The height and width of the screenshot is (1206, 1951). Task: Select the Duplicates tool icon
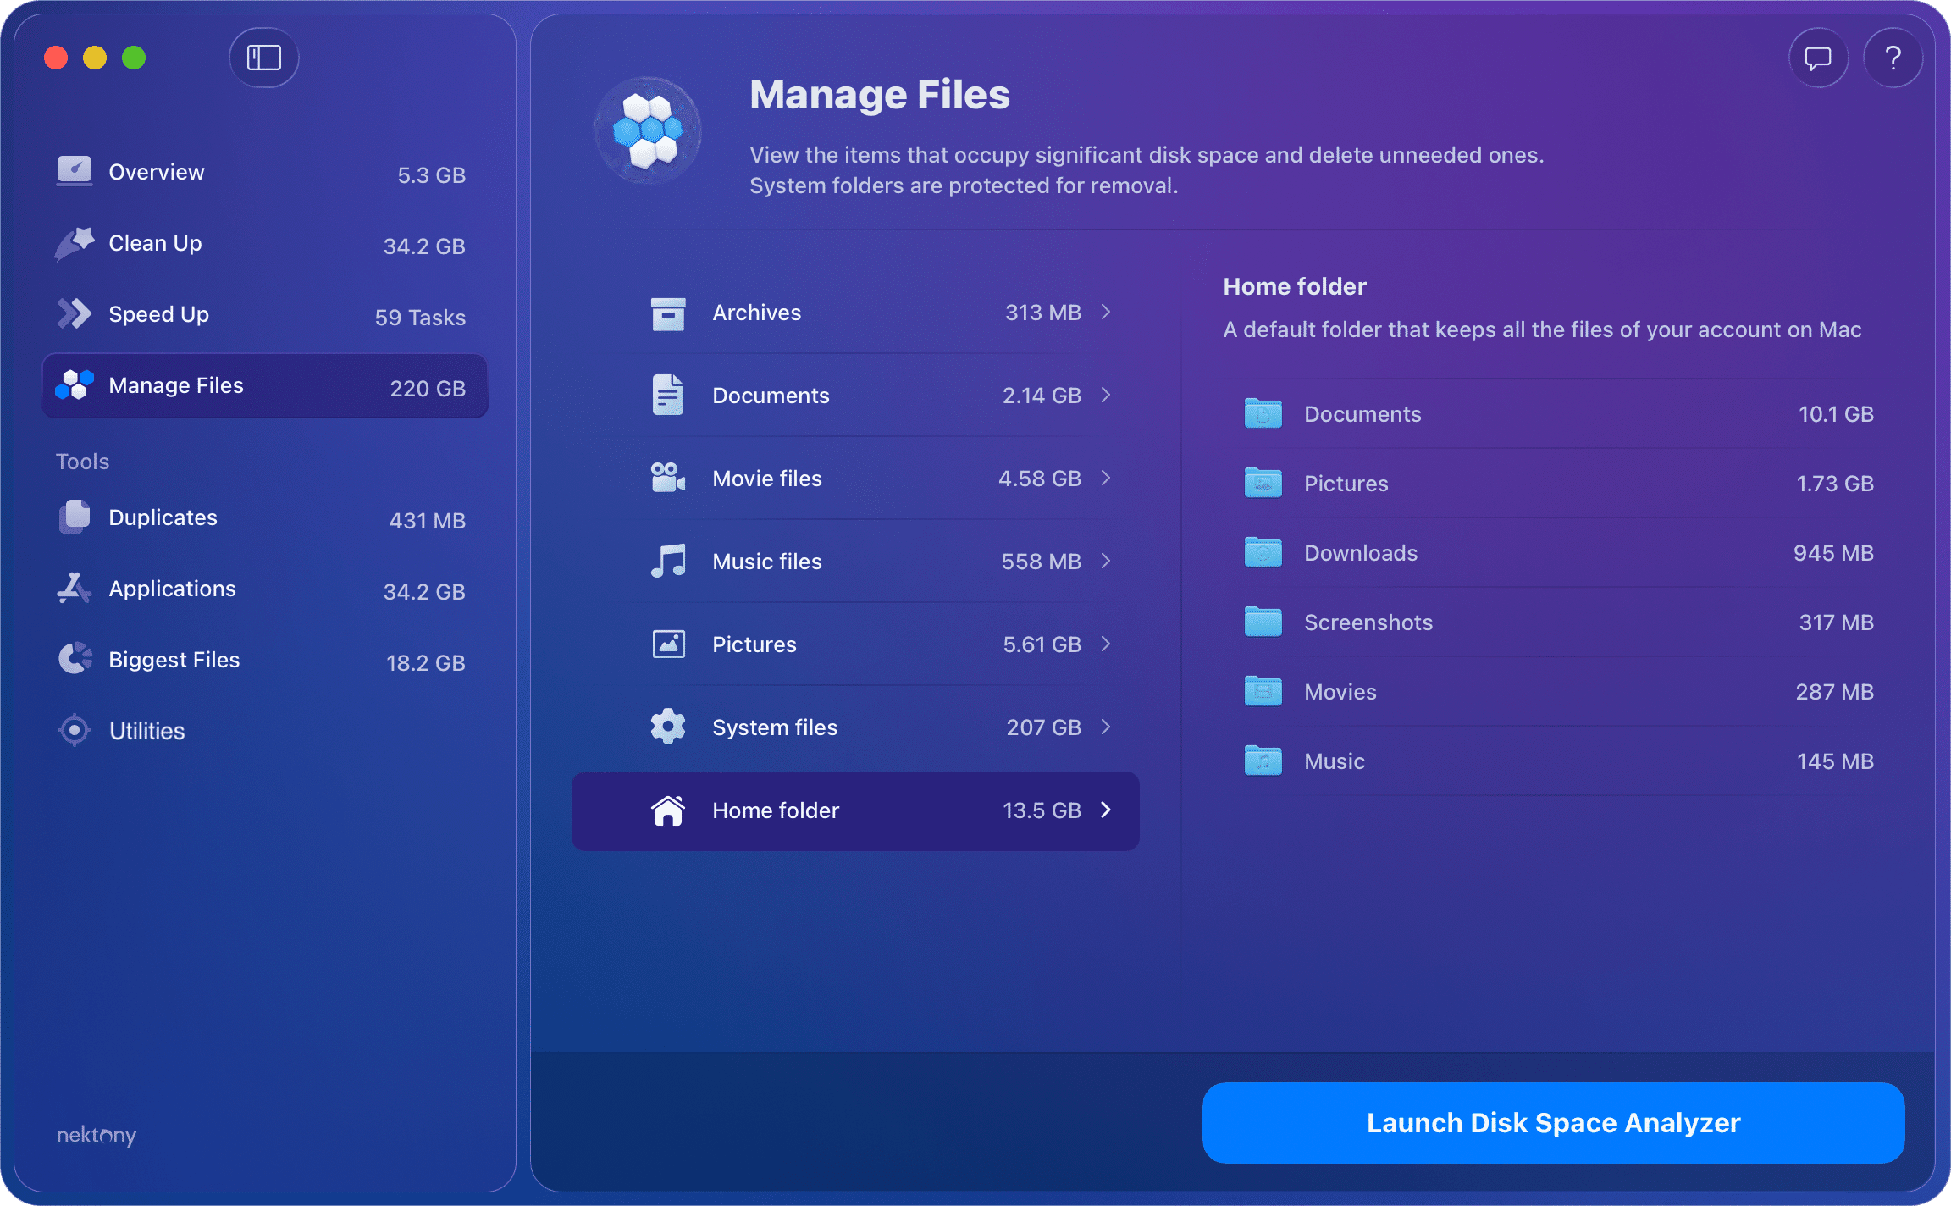pos(75,517)
